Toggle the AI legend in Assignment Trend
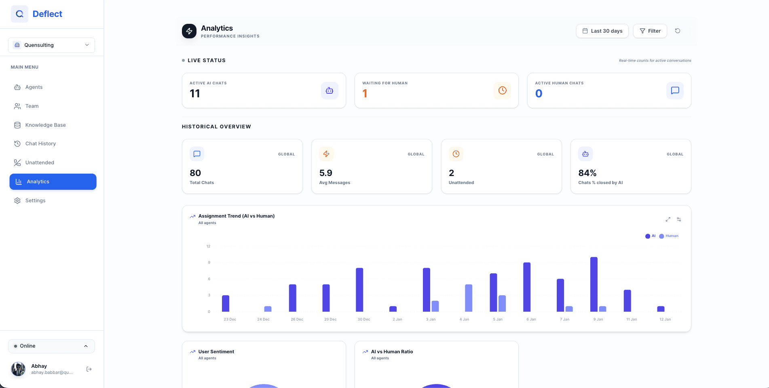 click(650, 236)
